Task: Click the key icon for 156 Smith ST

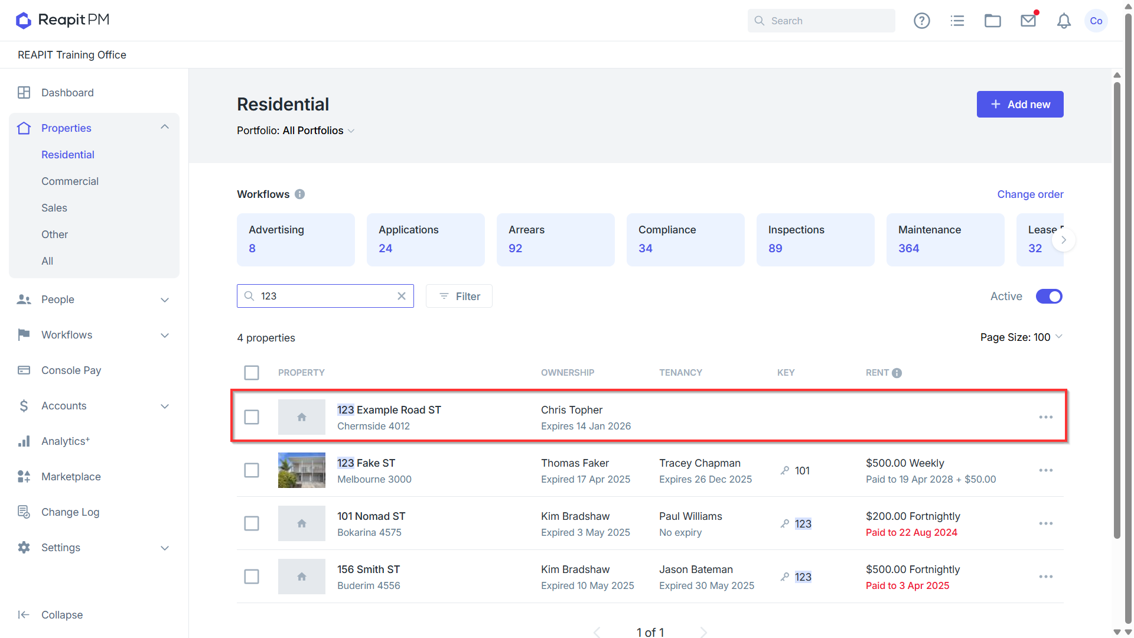Action: coord(784,577)
